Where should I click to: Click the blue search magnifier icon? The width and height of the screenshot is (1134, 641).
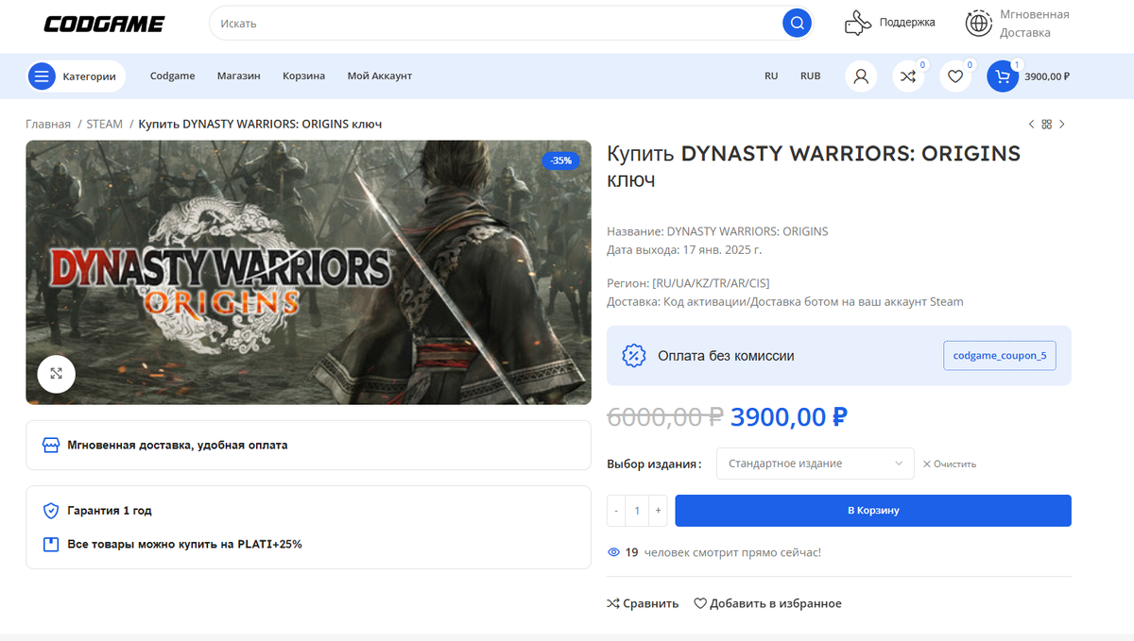[x=797, y=23]
